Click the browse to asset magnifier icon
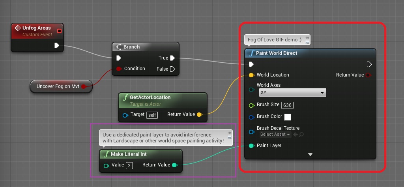The width and height of the screenshot is (404, 187). tap(301, 135)
